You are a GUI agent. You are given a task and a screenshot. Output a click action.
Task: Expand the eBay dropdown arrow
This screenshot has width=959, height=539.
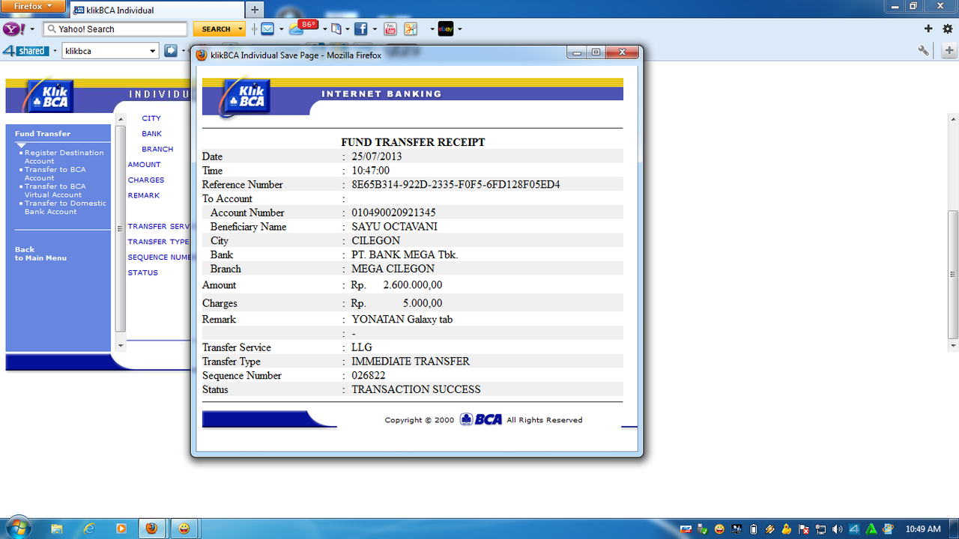pyautogui.click(x=459, y=29)
